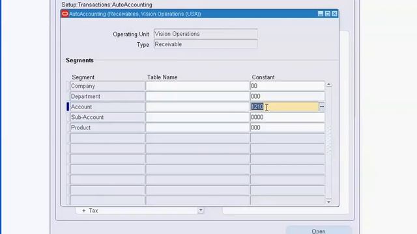Click the Segment column header
Screen dimensions: 417x234
[x=83, y=77]
